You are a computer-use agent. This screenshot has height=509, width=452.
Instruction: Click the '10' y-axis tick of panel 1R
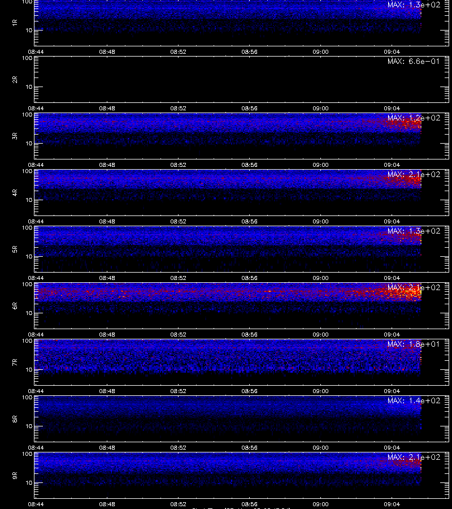(29, 30)
